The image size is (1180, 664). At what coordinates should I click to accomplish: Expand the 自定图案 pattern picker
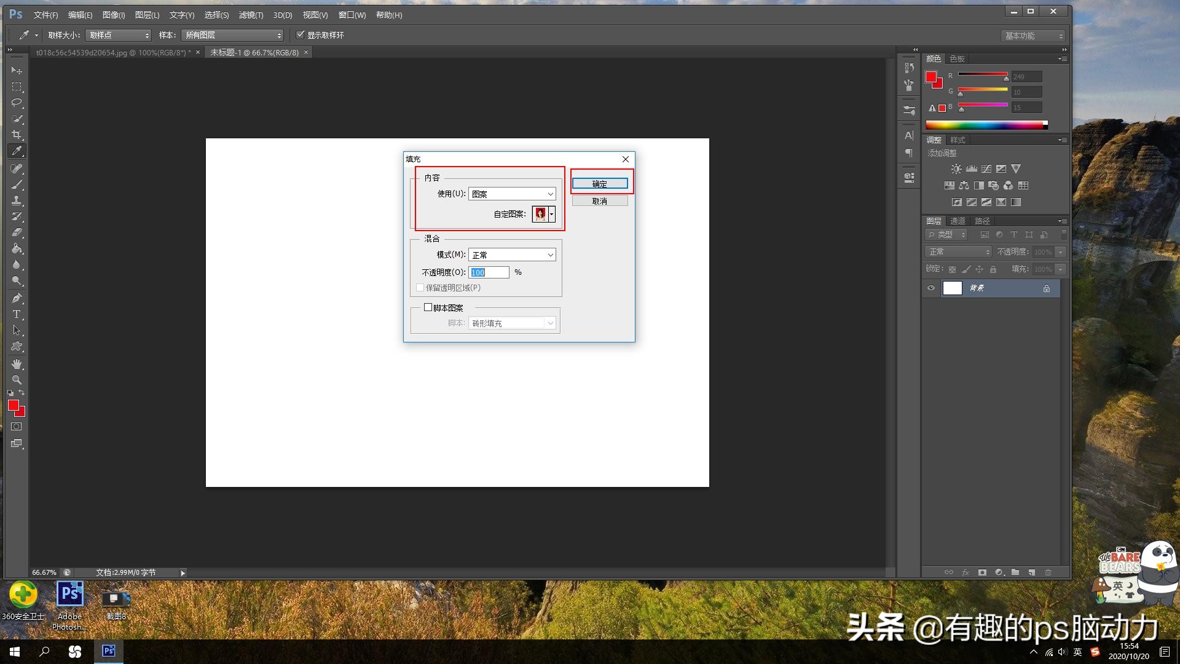click(552, 214)
